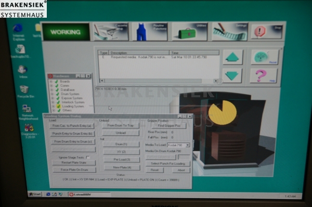
Task: Expand the Drum System tree node
Action: [52, 94]
